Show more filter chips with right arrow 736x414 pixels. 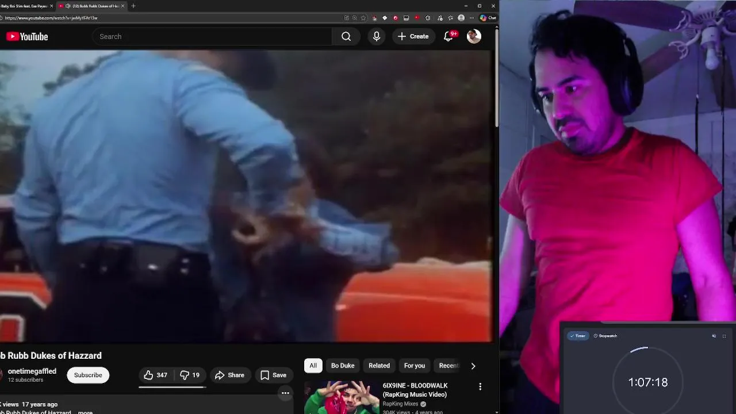coord(473,366)
